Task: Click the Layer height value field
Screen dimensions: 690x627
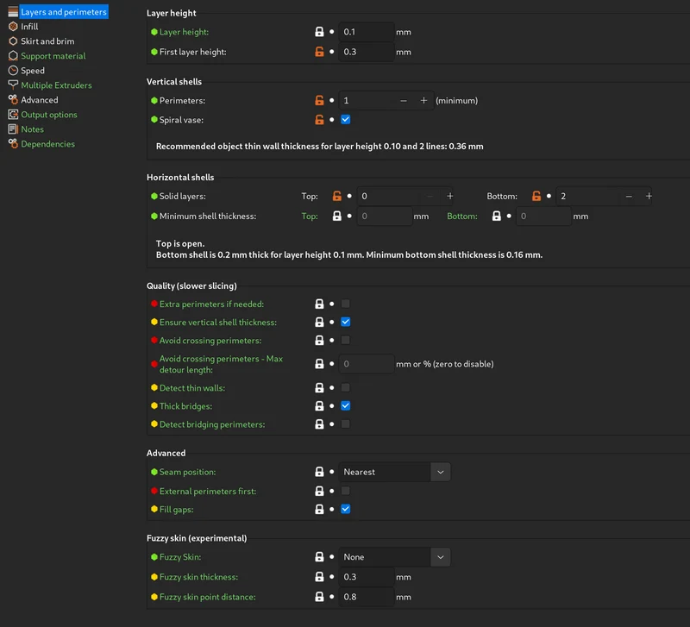Action: point(366,32)
